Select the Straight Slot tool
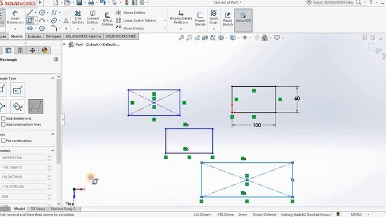This screenshot has width=386, height=217. pos(30,28)
